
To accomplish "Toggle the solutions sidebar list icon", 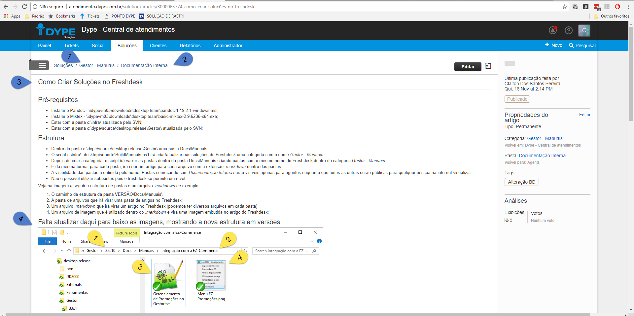I will click(39, 65).
